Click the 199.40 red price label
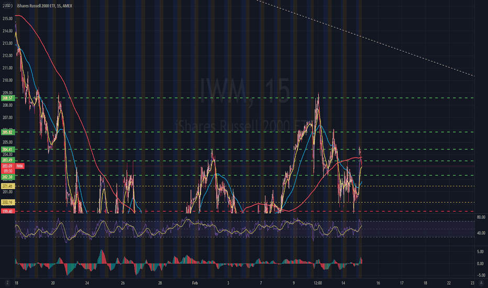This screenshot has height=288, width=488. [7, 212]
